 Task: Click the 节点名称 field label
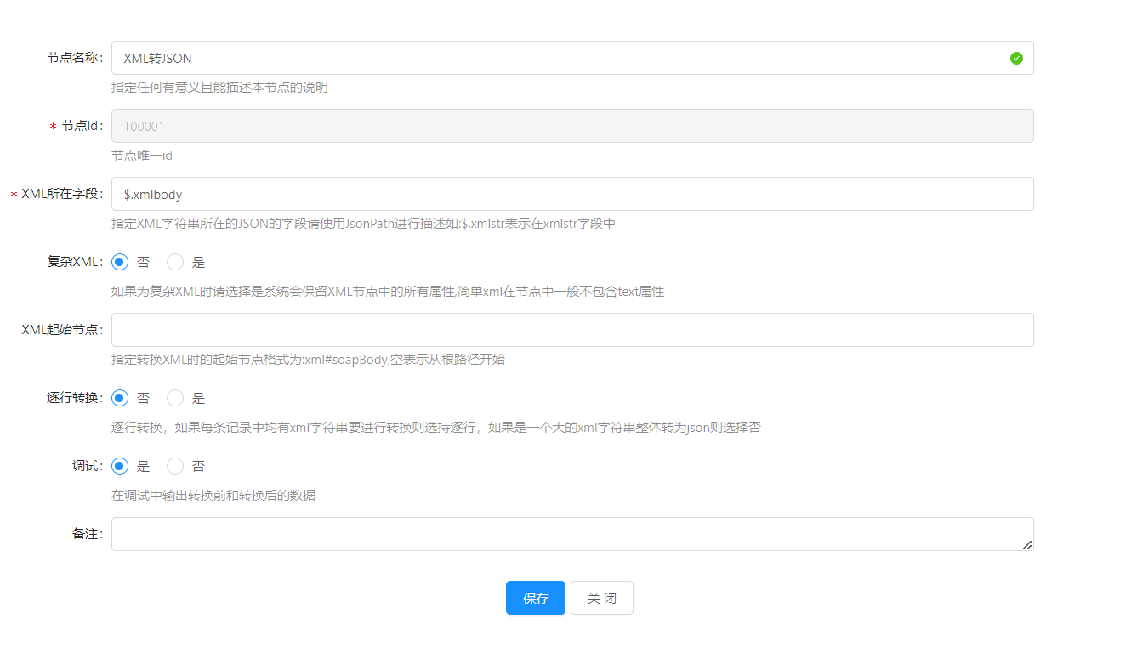coord(75,58)
